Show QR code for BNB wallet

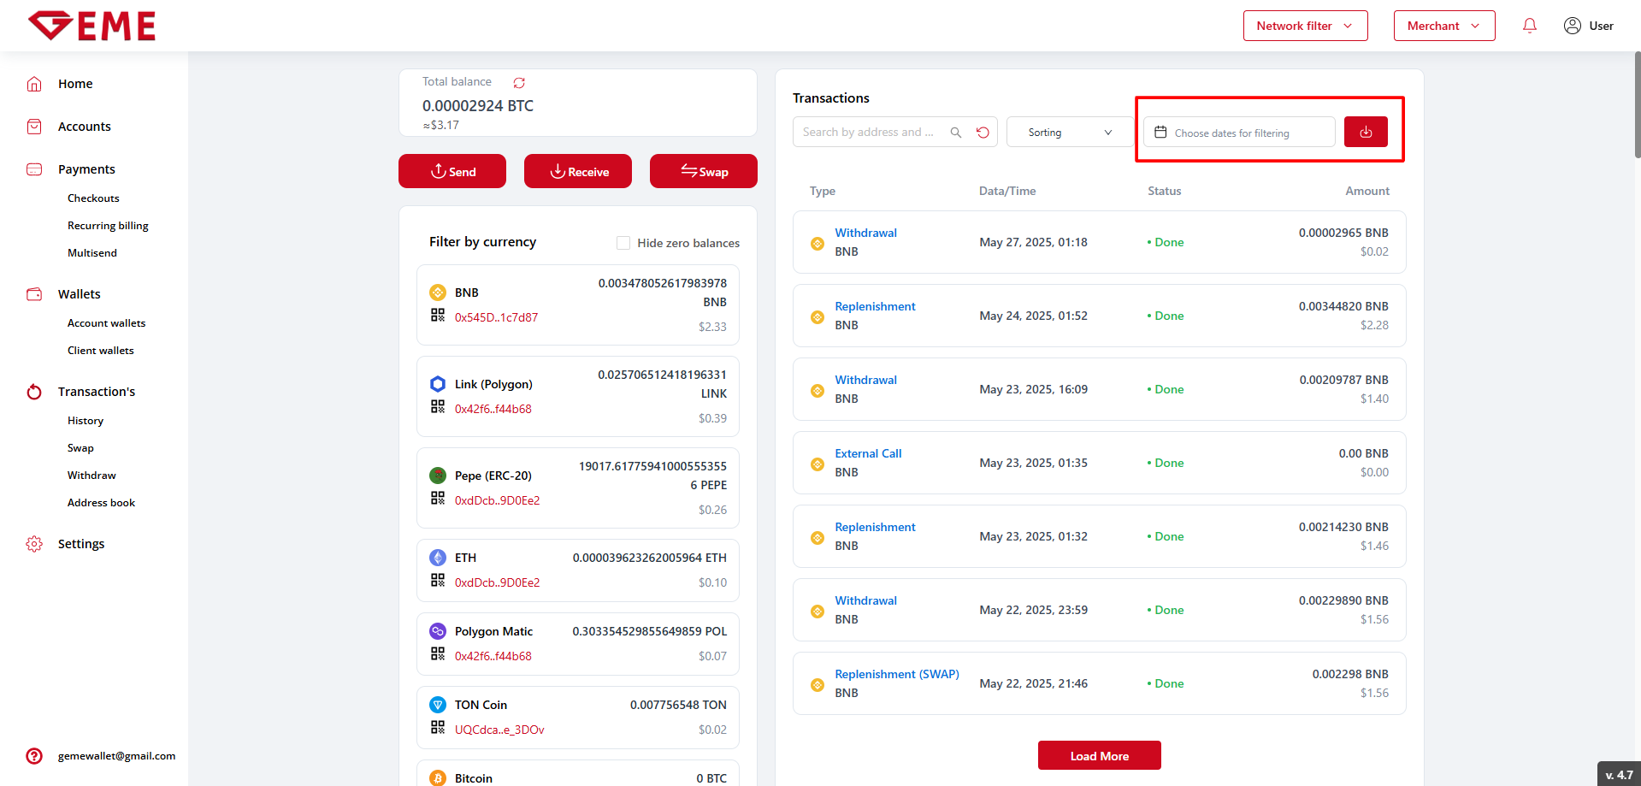(438, 316)
